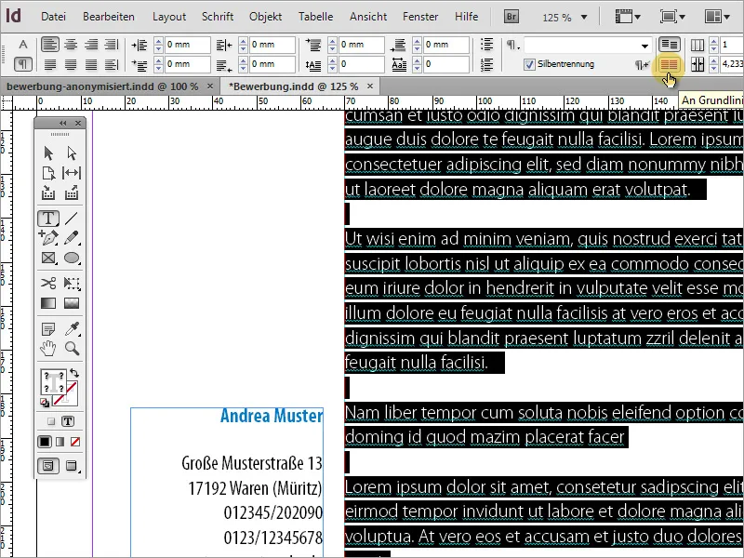This screenshot has width=744, height=558.
Task: Switch to character formatting controls (A)
Action: pyautogui.click(x=22, y=45)
